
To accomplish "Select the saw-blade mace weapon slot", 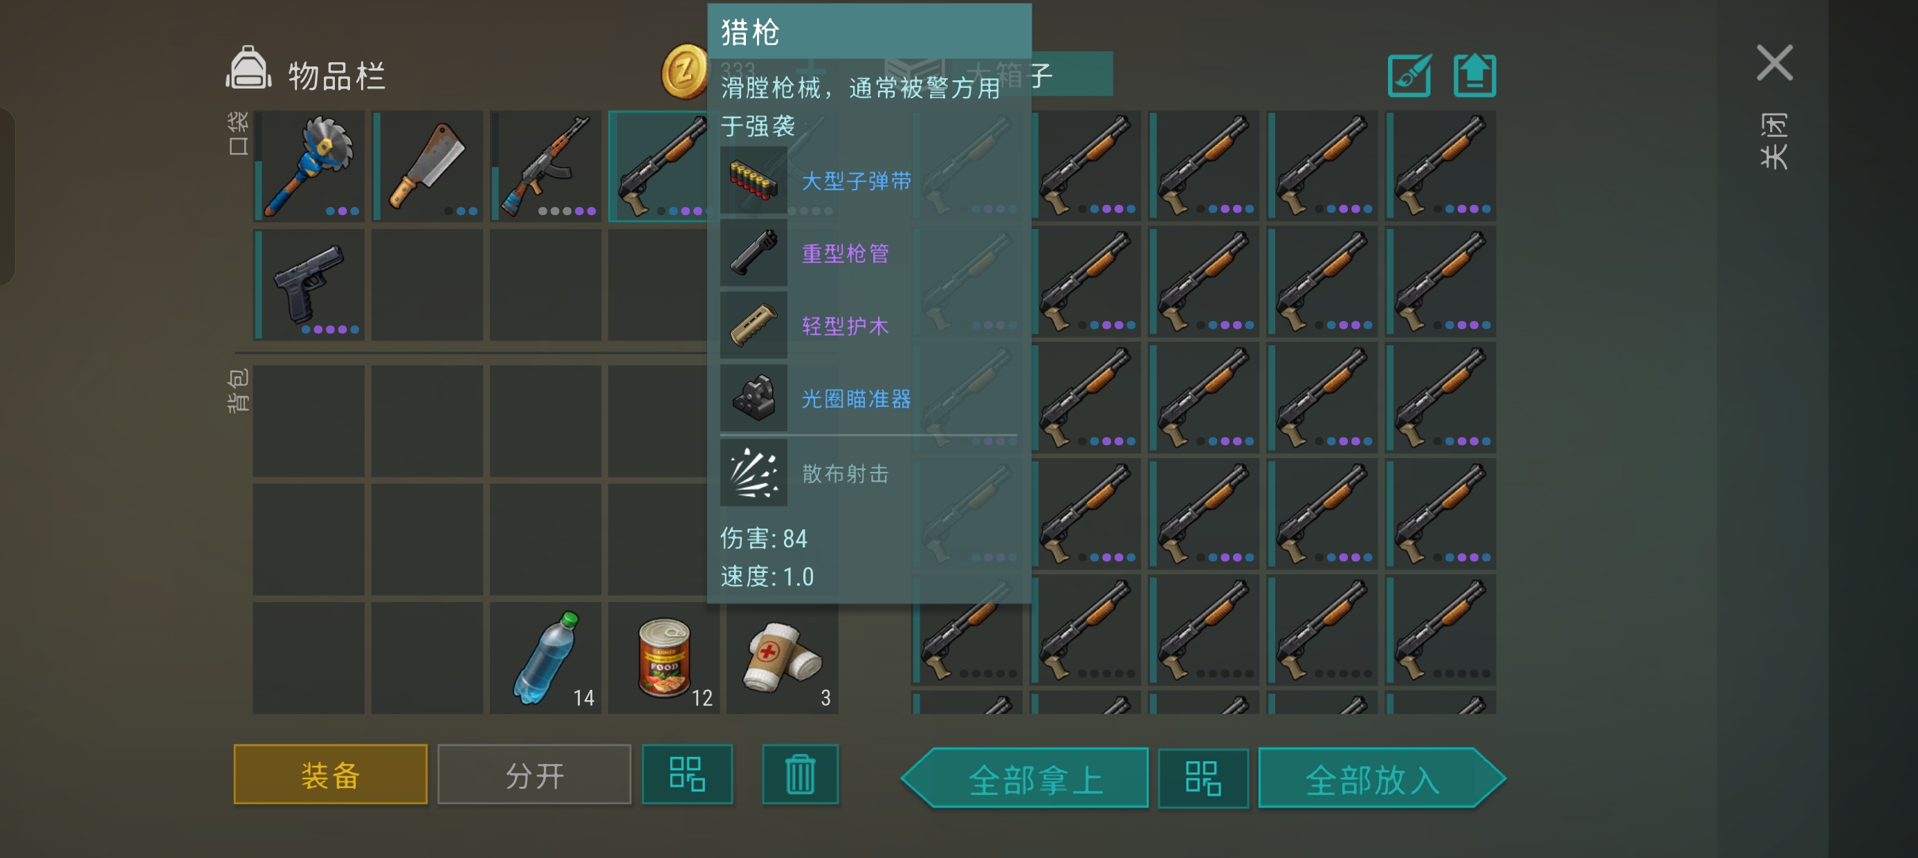I will click(309, 166).
